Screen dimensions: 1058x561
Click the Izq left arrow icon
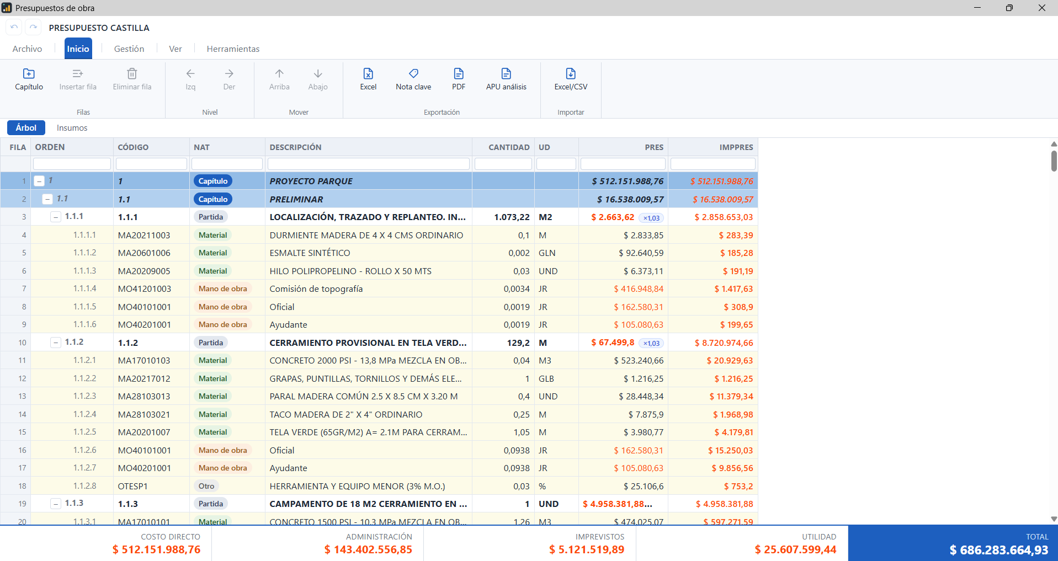point(190,73)
